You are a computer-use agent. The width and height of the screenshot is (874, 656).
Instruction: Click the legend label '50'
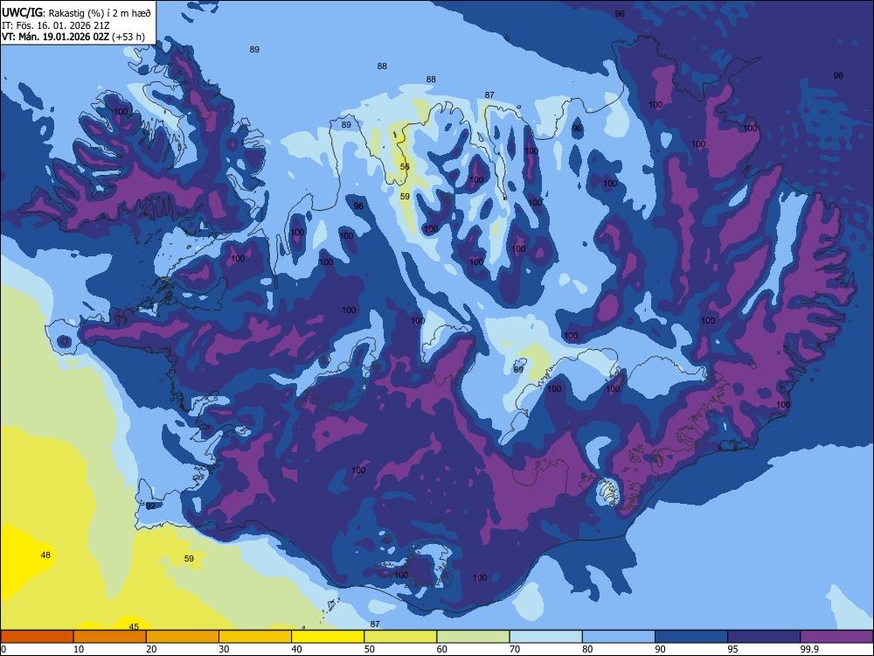click(370, 649)
